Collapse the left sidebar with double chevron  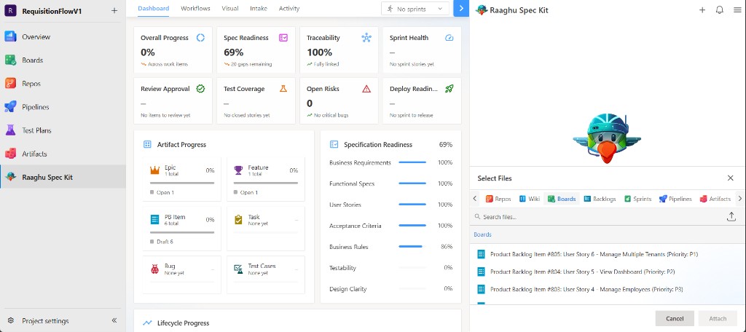coord(114,320)
